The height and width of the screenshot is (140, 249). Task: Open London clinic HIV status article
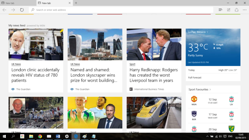click(35, 75)
